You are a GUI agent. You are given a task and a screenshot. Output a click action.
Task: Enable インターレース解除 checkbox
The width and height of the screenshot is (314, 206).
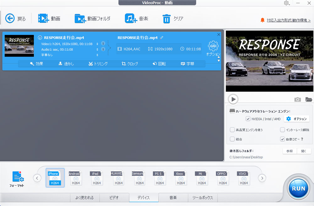pyautogui.click(x=282, y=130)
